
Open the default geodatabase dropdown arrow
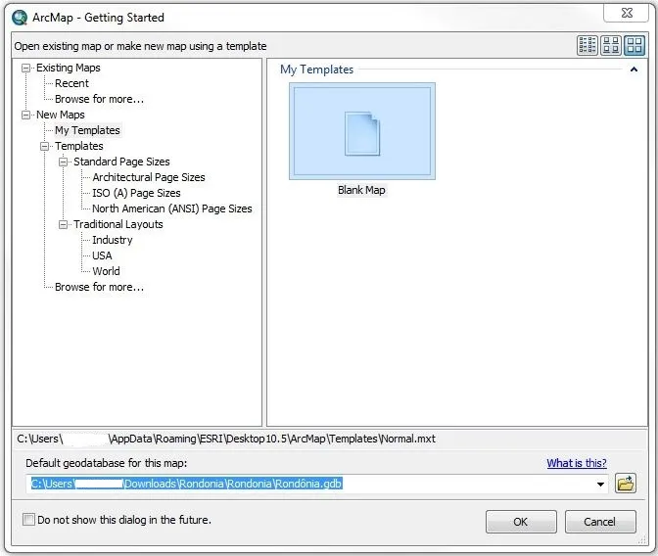coord(600,484)
